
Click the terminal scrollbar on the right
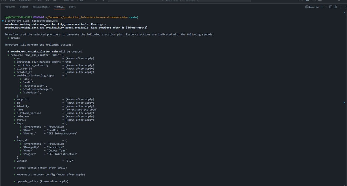pyautogui.click(x=345, y=101)
